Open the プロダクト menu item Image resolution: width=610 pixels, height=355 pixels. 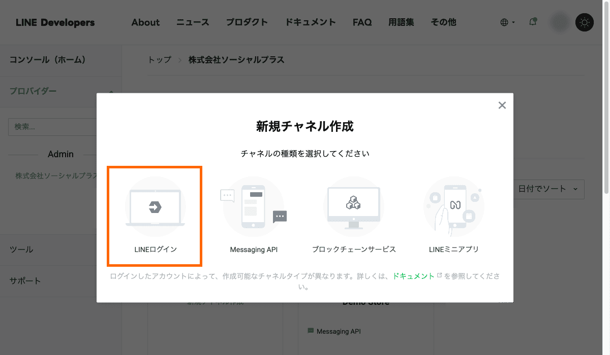click(x=247, y=22)
